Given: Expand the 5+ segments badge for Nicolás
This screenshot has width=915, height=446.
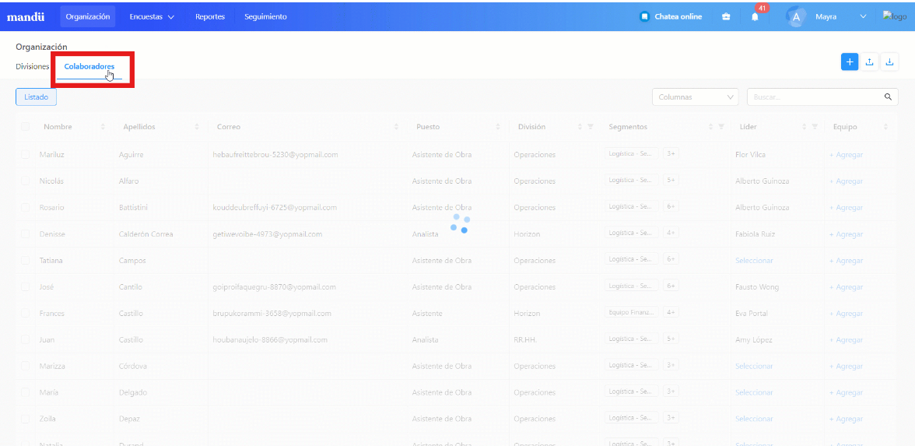Looking at the screenshot, I should click(671, 180).
